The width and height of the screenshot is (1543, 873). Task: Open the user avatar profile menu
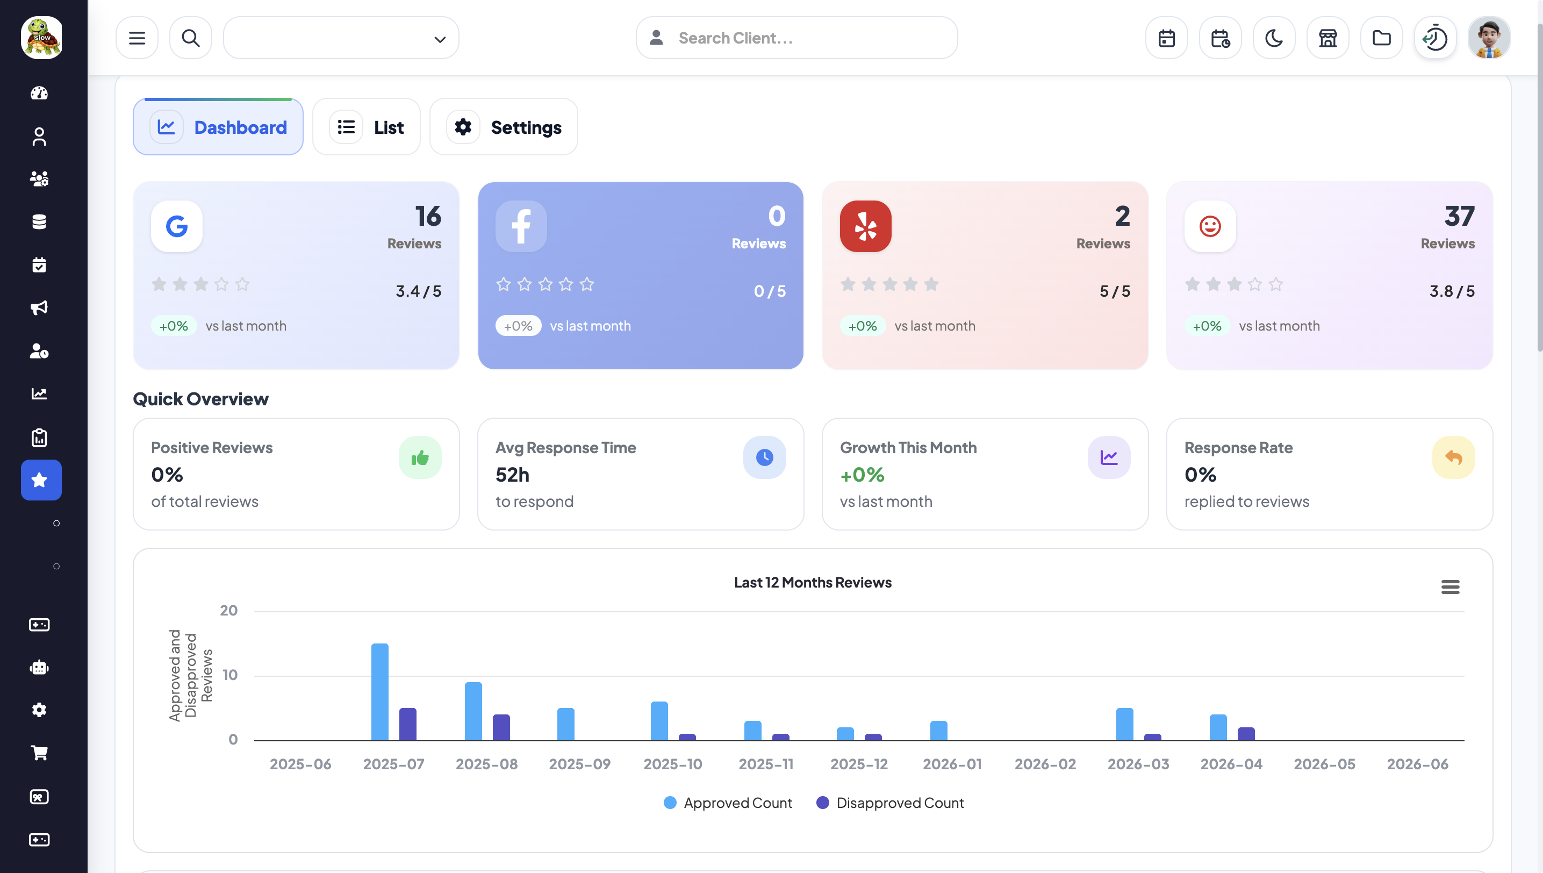coord(1489,38)
